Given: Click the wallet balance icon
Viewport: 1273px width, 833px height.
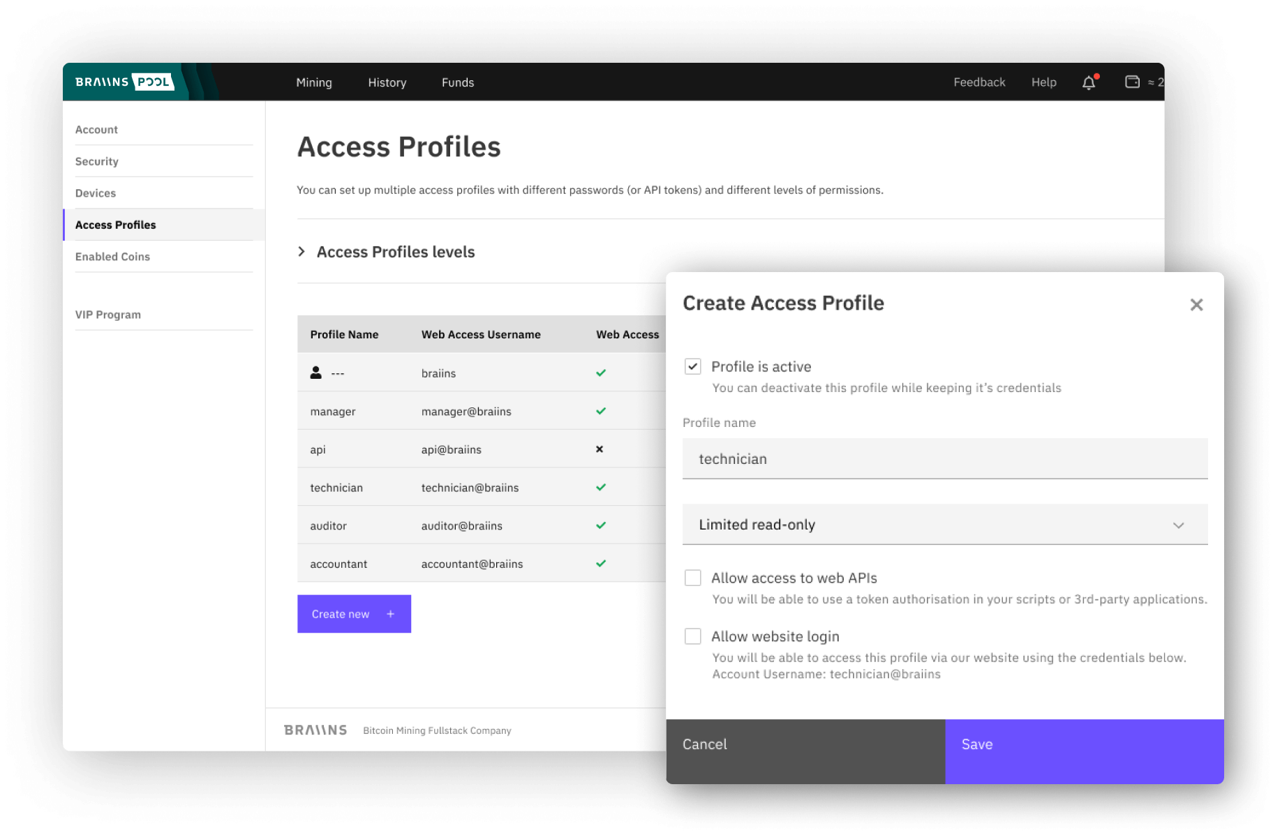Looking at the screenshot, I should [x=1132, y=82].
